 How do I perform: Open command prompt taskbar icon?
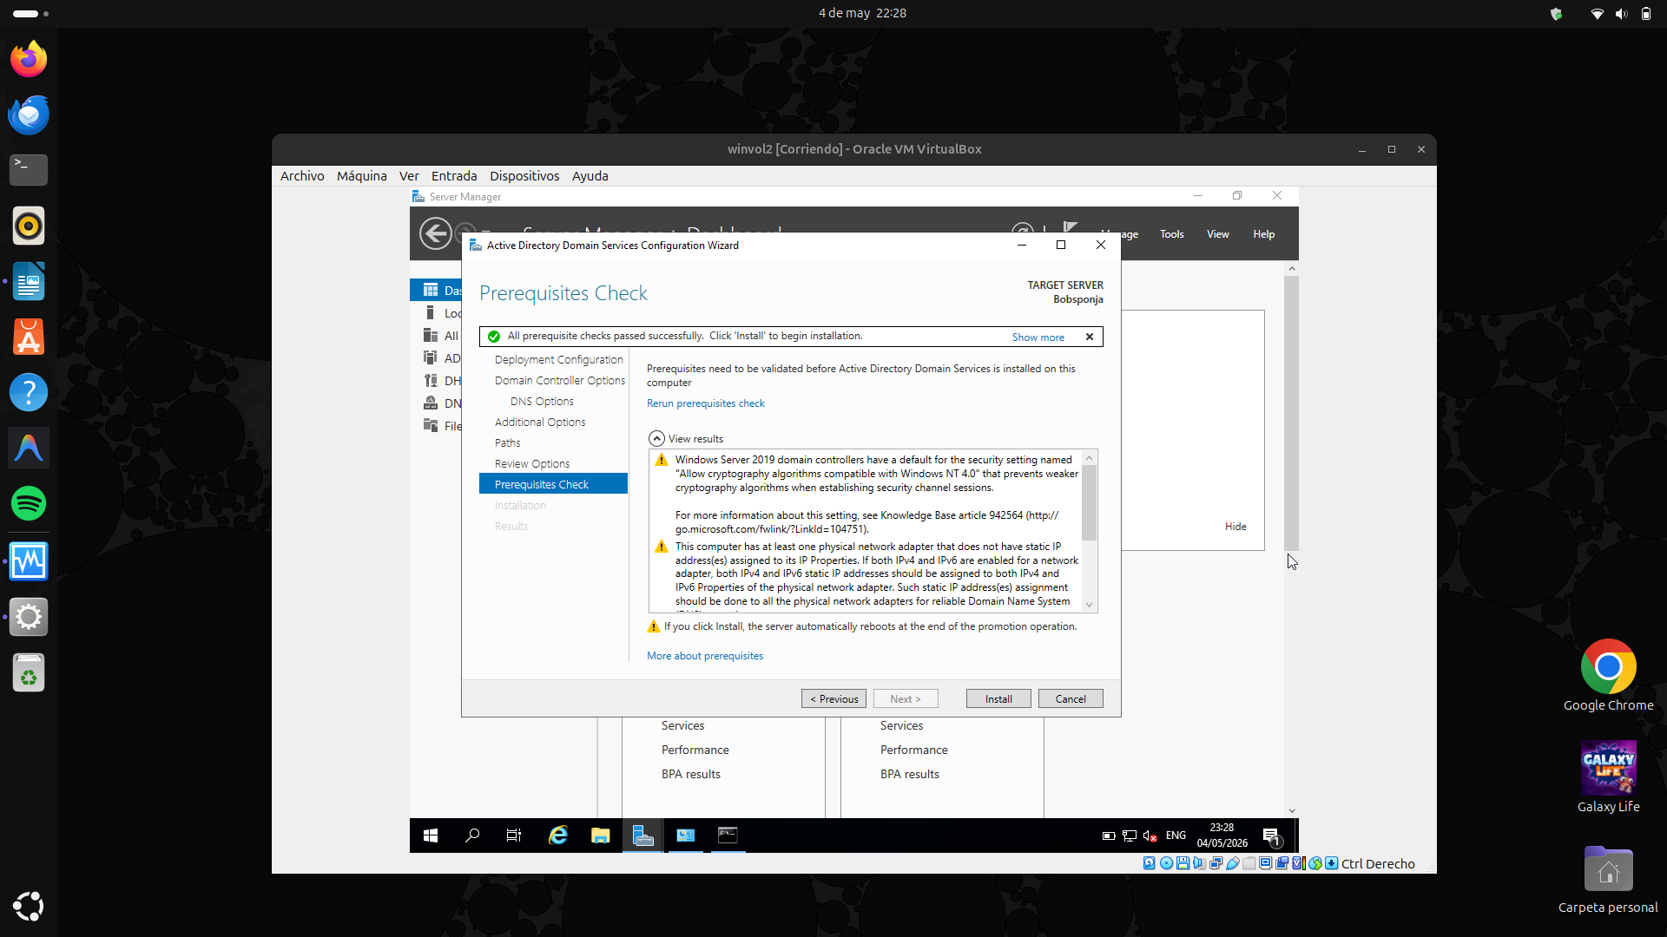(x=728, y=835)
